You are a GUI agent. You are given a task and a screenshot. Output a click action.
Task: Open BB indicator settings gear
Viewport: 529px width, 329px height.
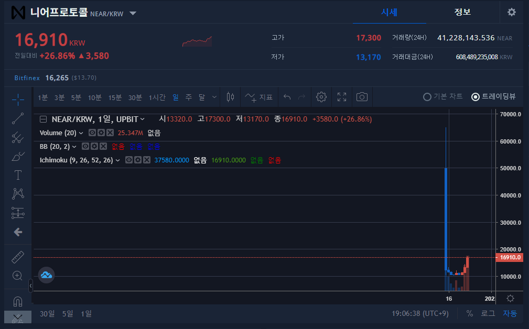94,146
